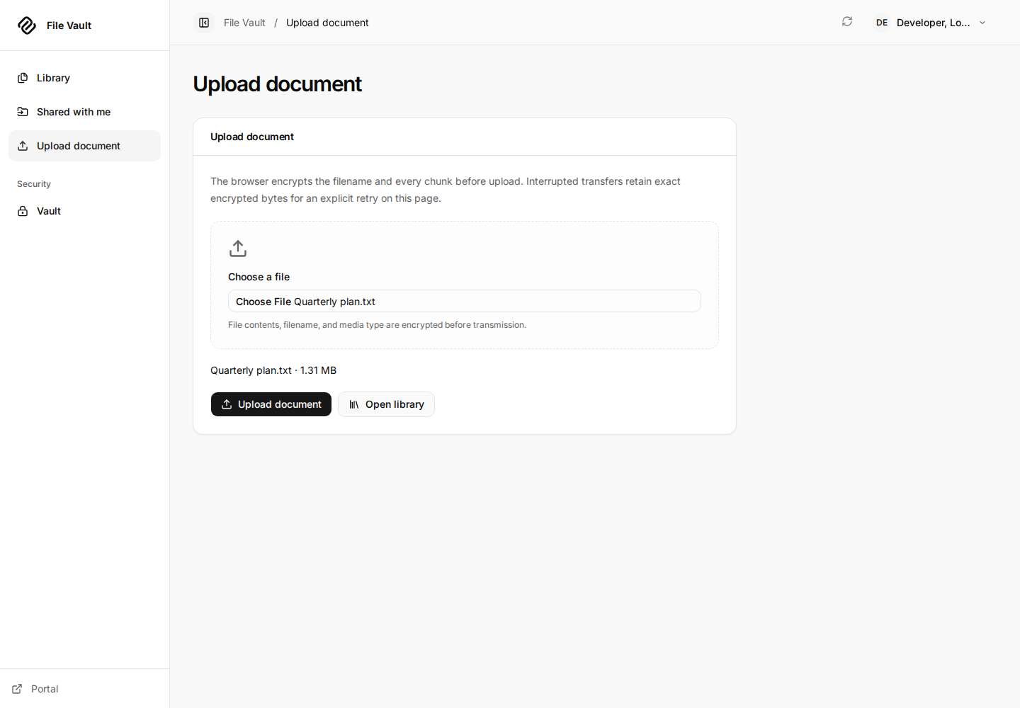Viewport: 1020px width, 708px height.
Task: Click the Portal external link
Action: 35,689
